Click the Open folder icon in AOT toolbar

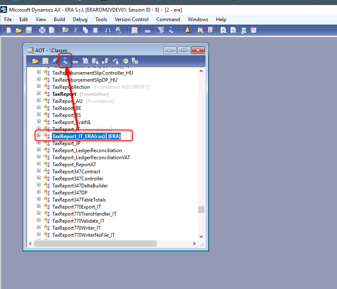pos(36,61)
